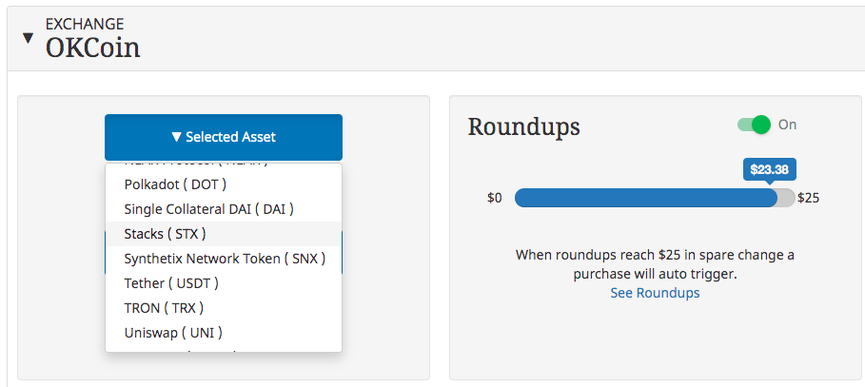
Task: Pick Uniswap ( UNI ) asset
Action: coord(224,333)
